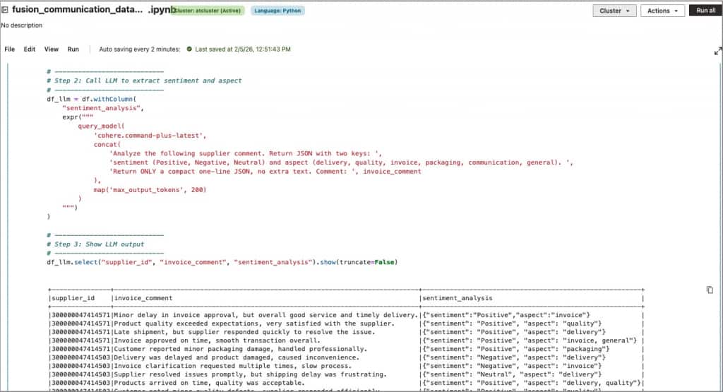Click the 'No description' text
Image resolution: width=723 pixels, height=392 pixels.
click(x=22, y=25)
